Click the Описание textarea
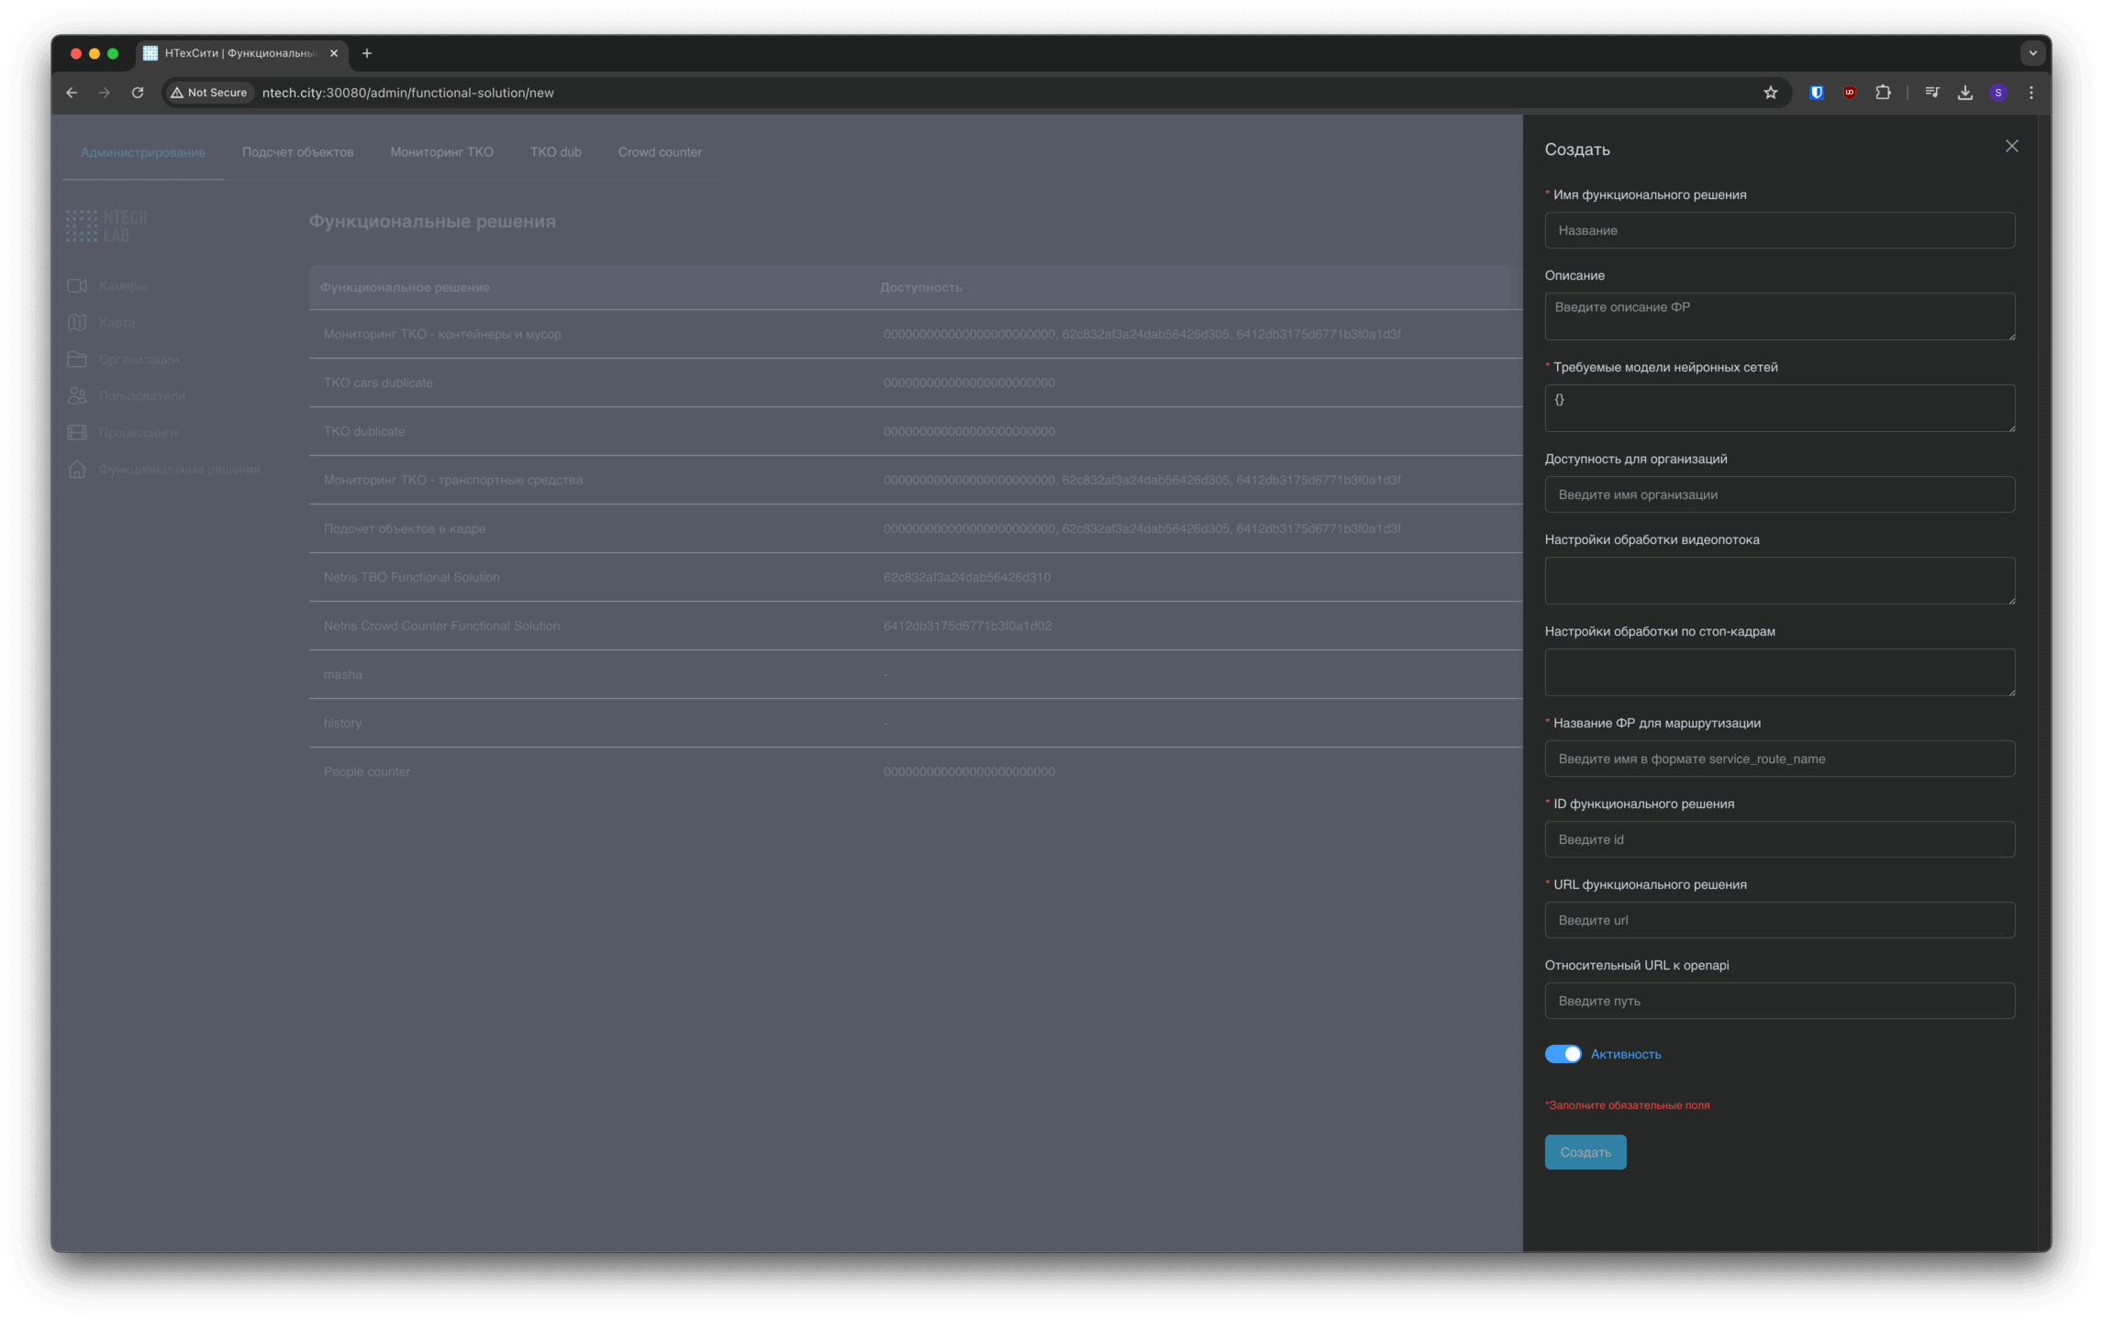 click(1779, 316)
